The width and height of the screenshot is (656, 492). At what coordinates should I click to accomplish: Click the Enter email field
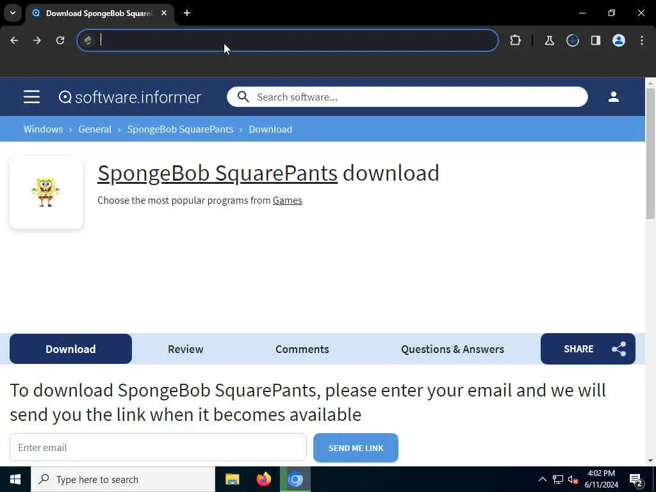tap(158, 447)
